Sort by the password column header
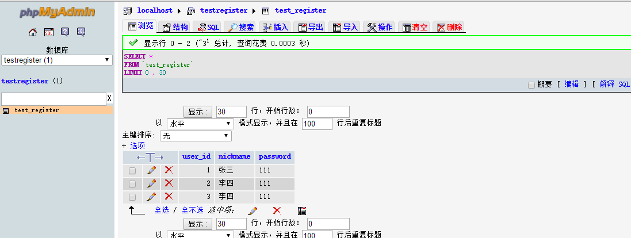Image resolution: width=631 pixels, height=238 pixels. pos(275,157)
